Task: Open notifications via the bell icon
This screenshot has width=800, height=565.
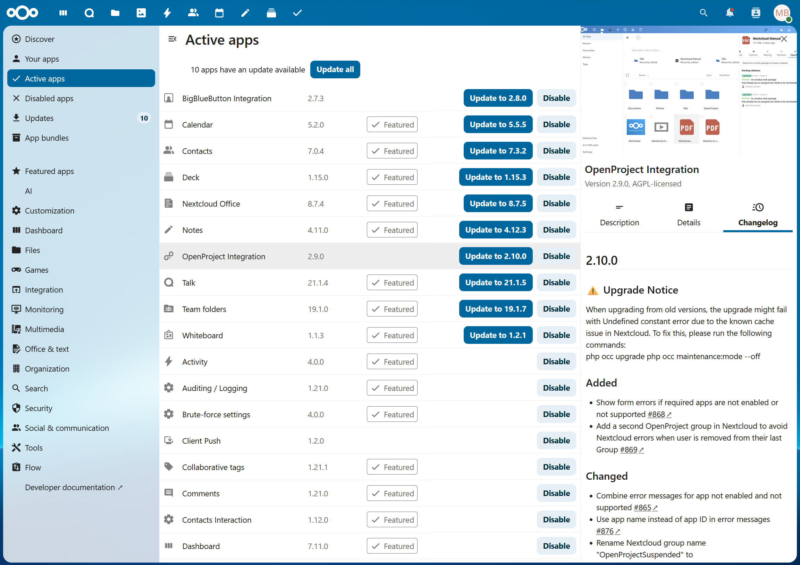Action: point(730,13)
